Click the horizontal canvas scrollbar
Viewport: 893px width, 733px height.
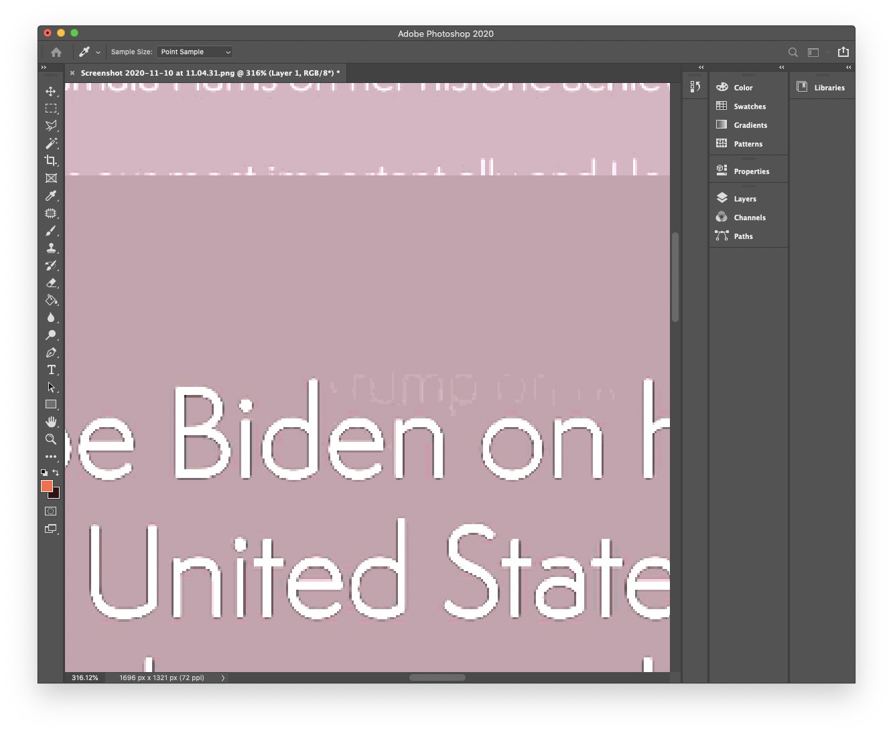coord(437,677)
